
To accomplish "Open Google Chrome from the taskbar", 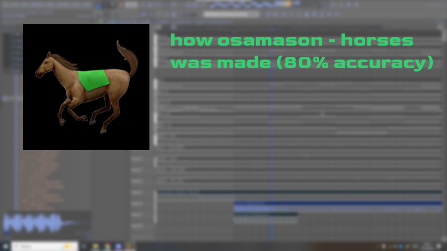I will coord(107,246).
